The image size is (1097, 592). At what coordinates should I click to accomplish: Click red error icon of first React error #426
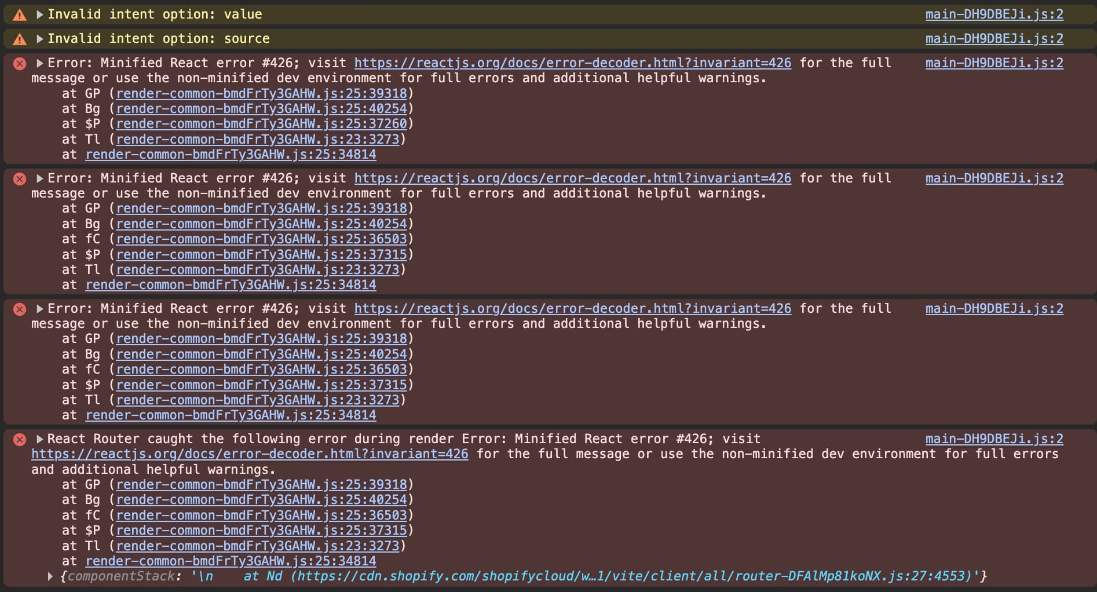point(20,63)
